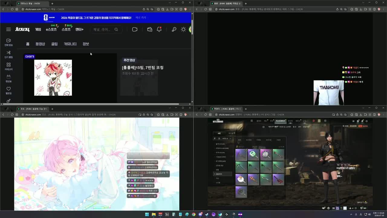This screenshot has height=218, width=387.
Task: Open a new tab in top-right browser window
Action: [x=246, y=3]
